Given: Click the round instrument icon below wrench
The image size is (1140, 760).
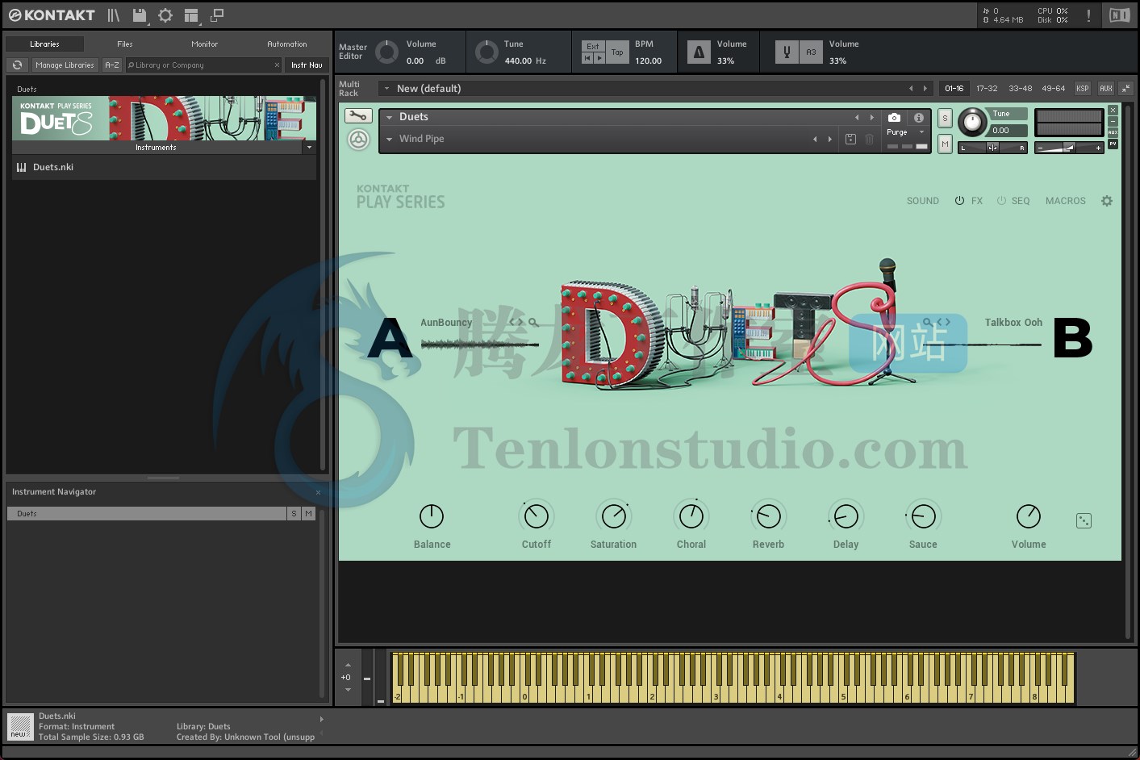Looking at the screenshot, I should pyautogui.click(x=358, y=140).
